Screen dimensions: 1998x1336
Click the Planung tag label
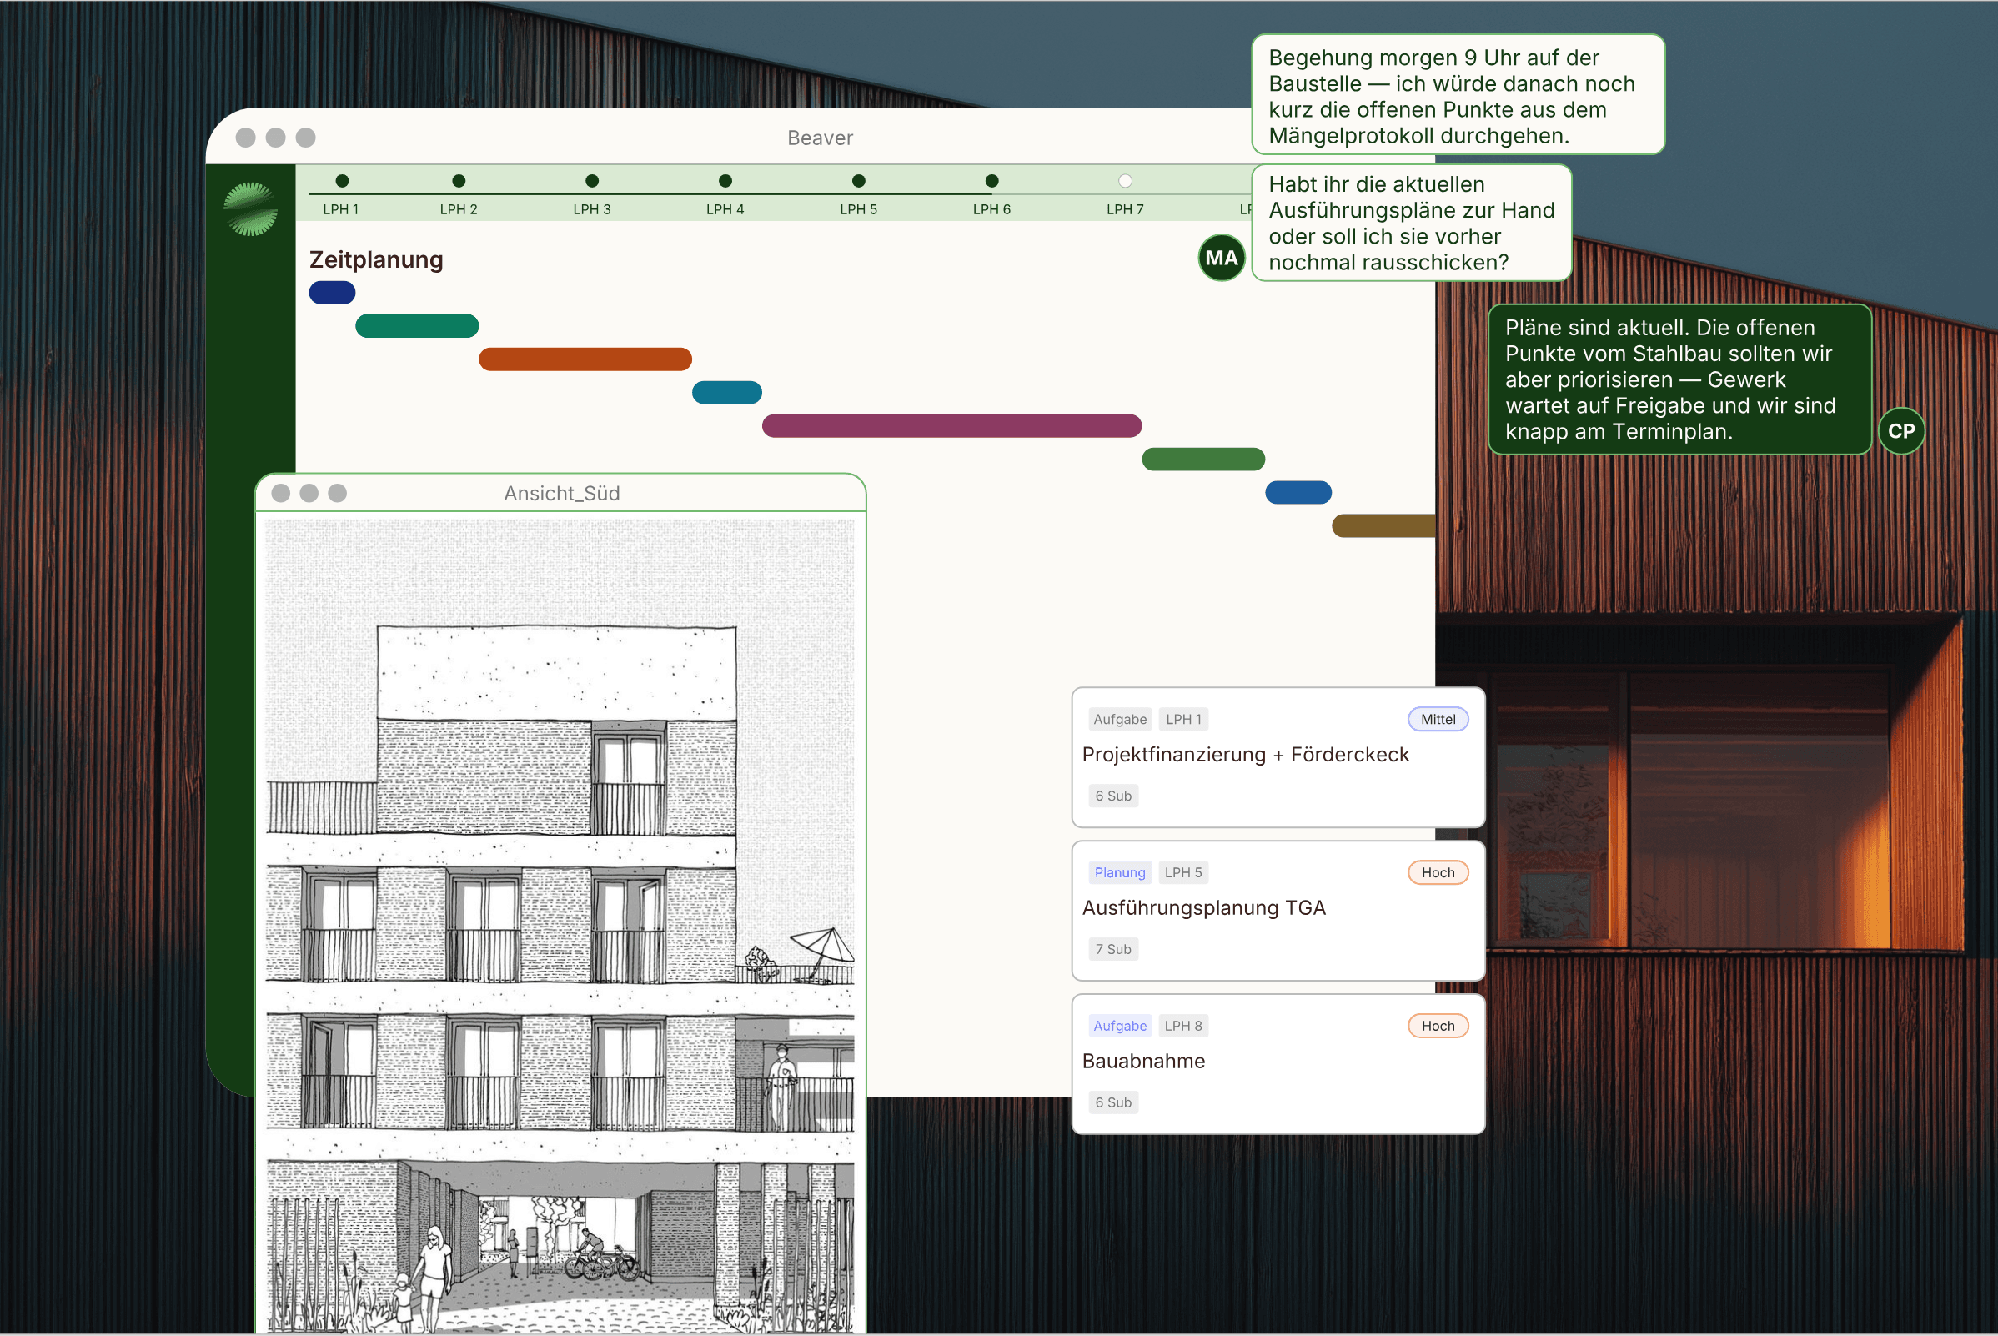1119,872
